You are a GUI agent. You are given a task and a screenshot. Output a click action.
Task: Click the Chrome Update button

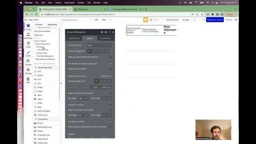(x=231, y=14)
